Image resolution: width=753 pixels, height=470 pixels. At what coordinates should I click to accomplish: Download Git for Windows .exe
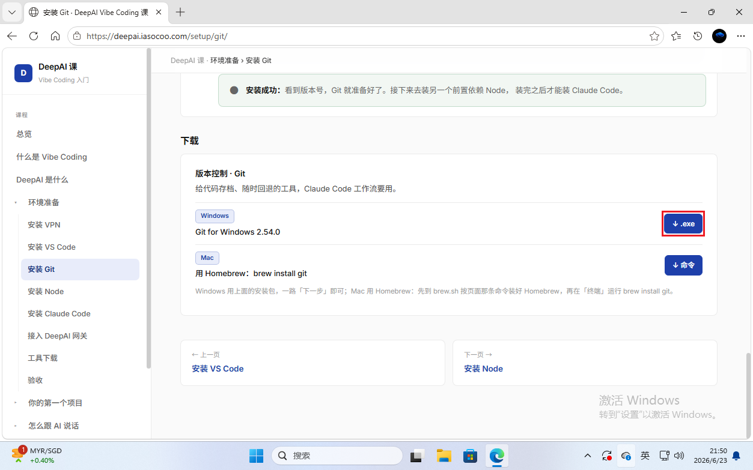(x=683, y=224)
